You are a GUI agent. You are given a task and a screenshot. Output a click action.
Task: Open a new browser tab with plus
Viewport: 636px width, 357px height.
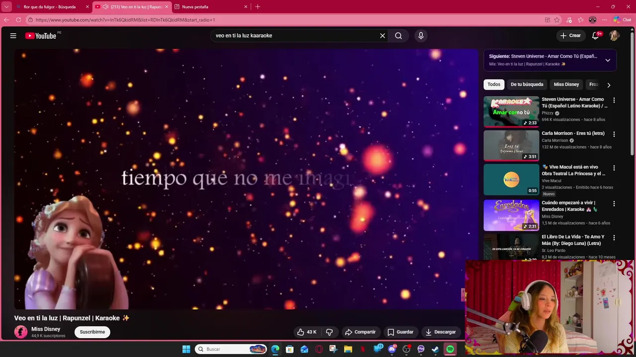(257, 7)
